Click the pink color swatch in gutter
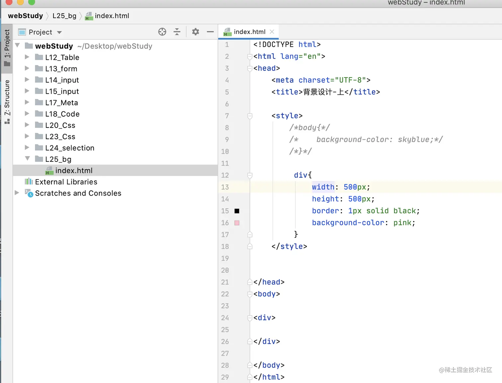 (x=237, y=223)
